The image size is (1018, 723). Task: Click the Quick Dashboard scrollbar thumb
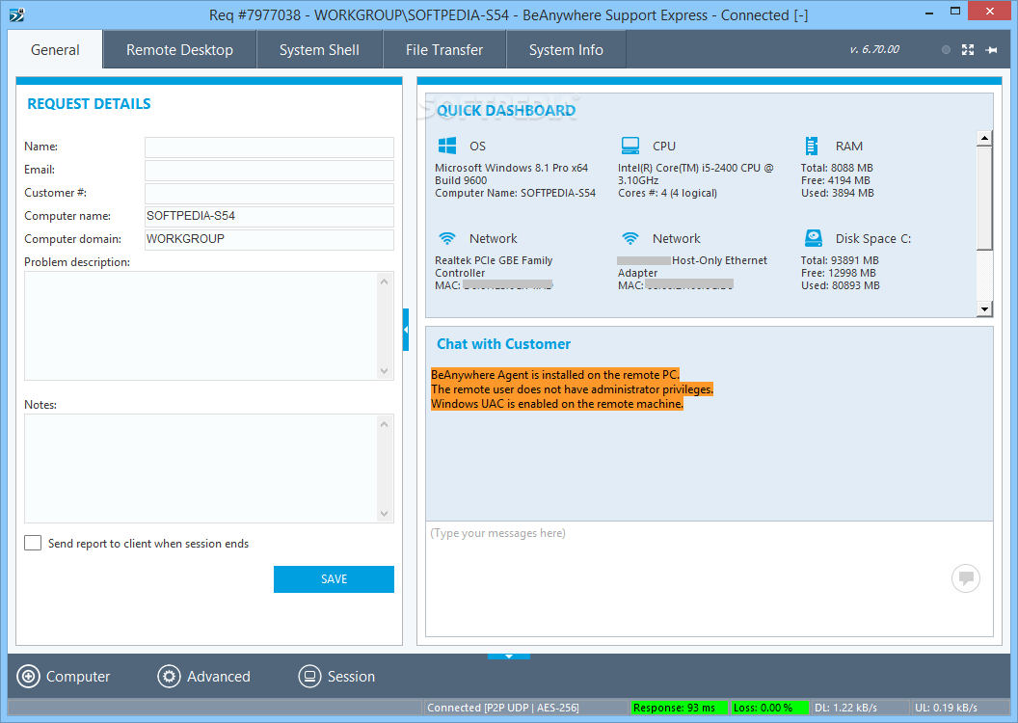point(984,198)
